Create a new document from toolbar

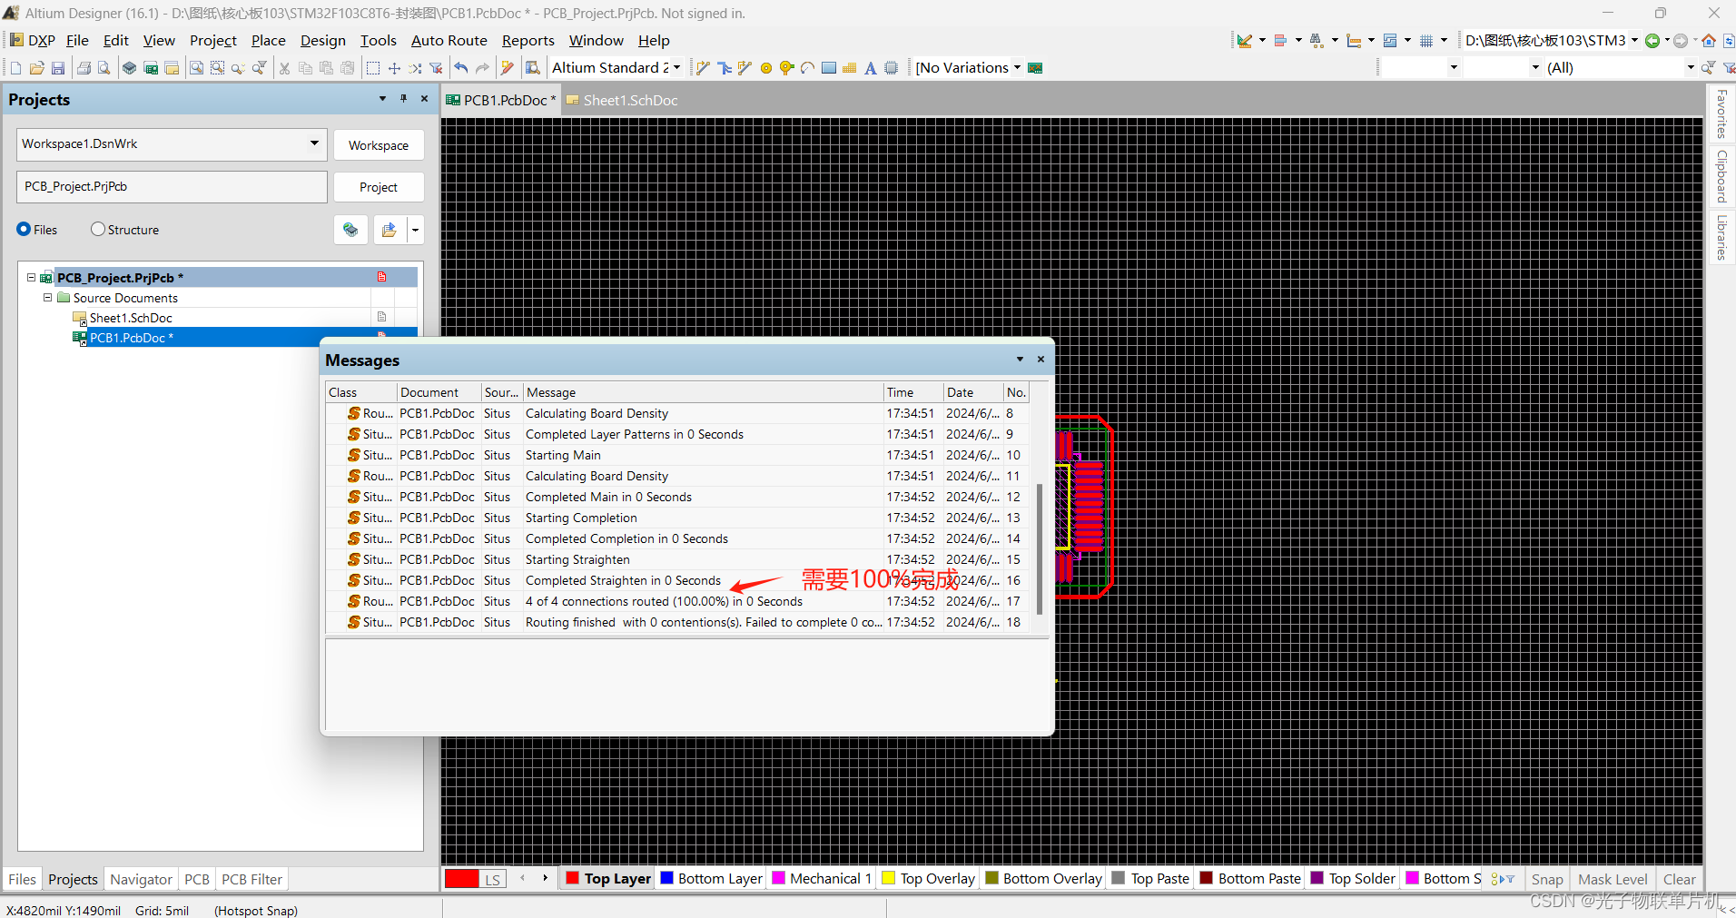tap(15, 68)
